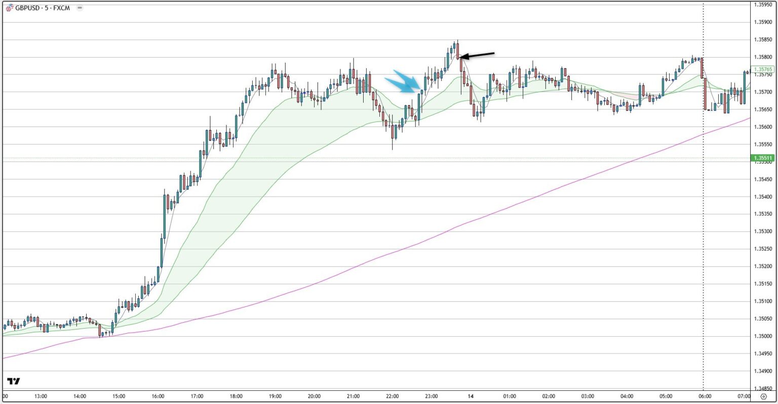Click the 03:00 label on time axis

coord(588,396)
